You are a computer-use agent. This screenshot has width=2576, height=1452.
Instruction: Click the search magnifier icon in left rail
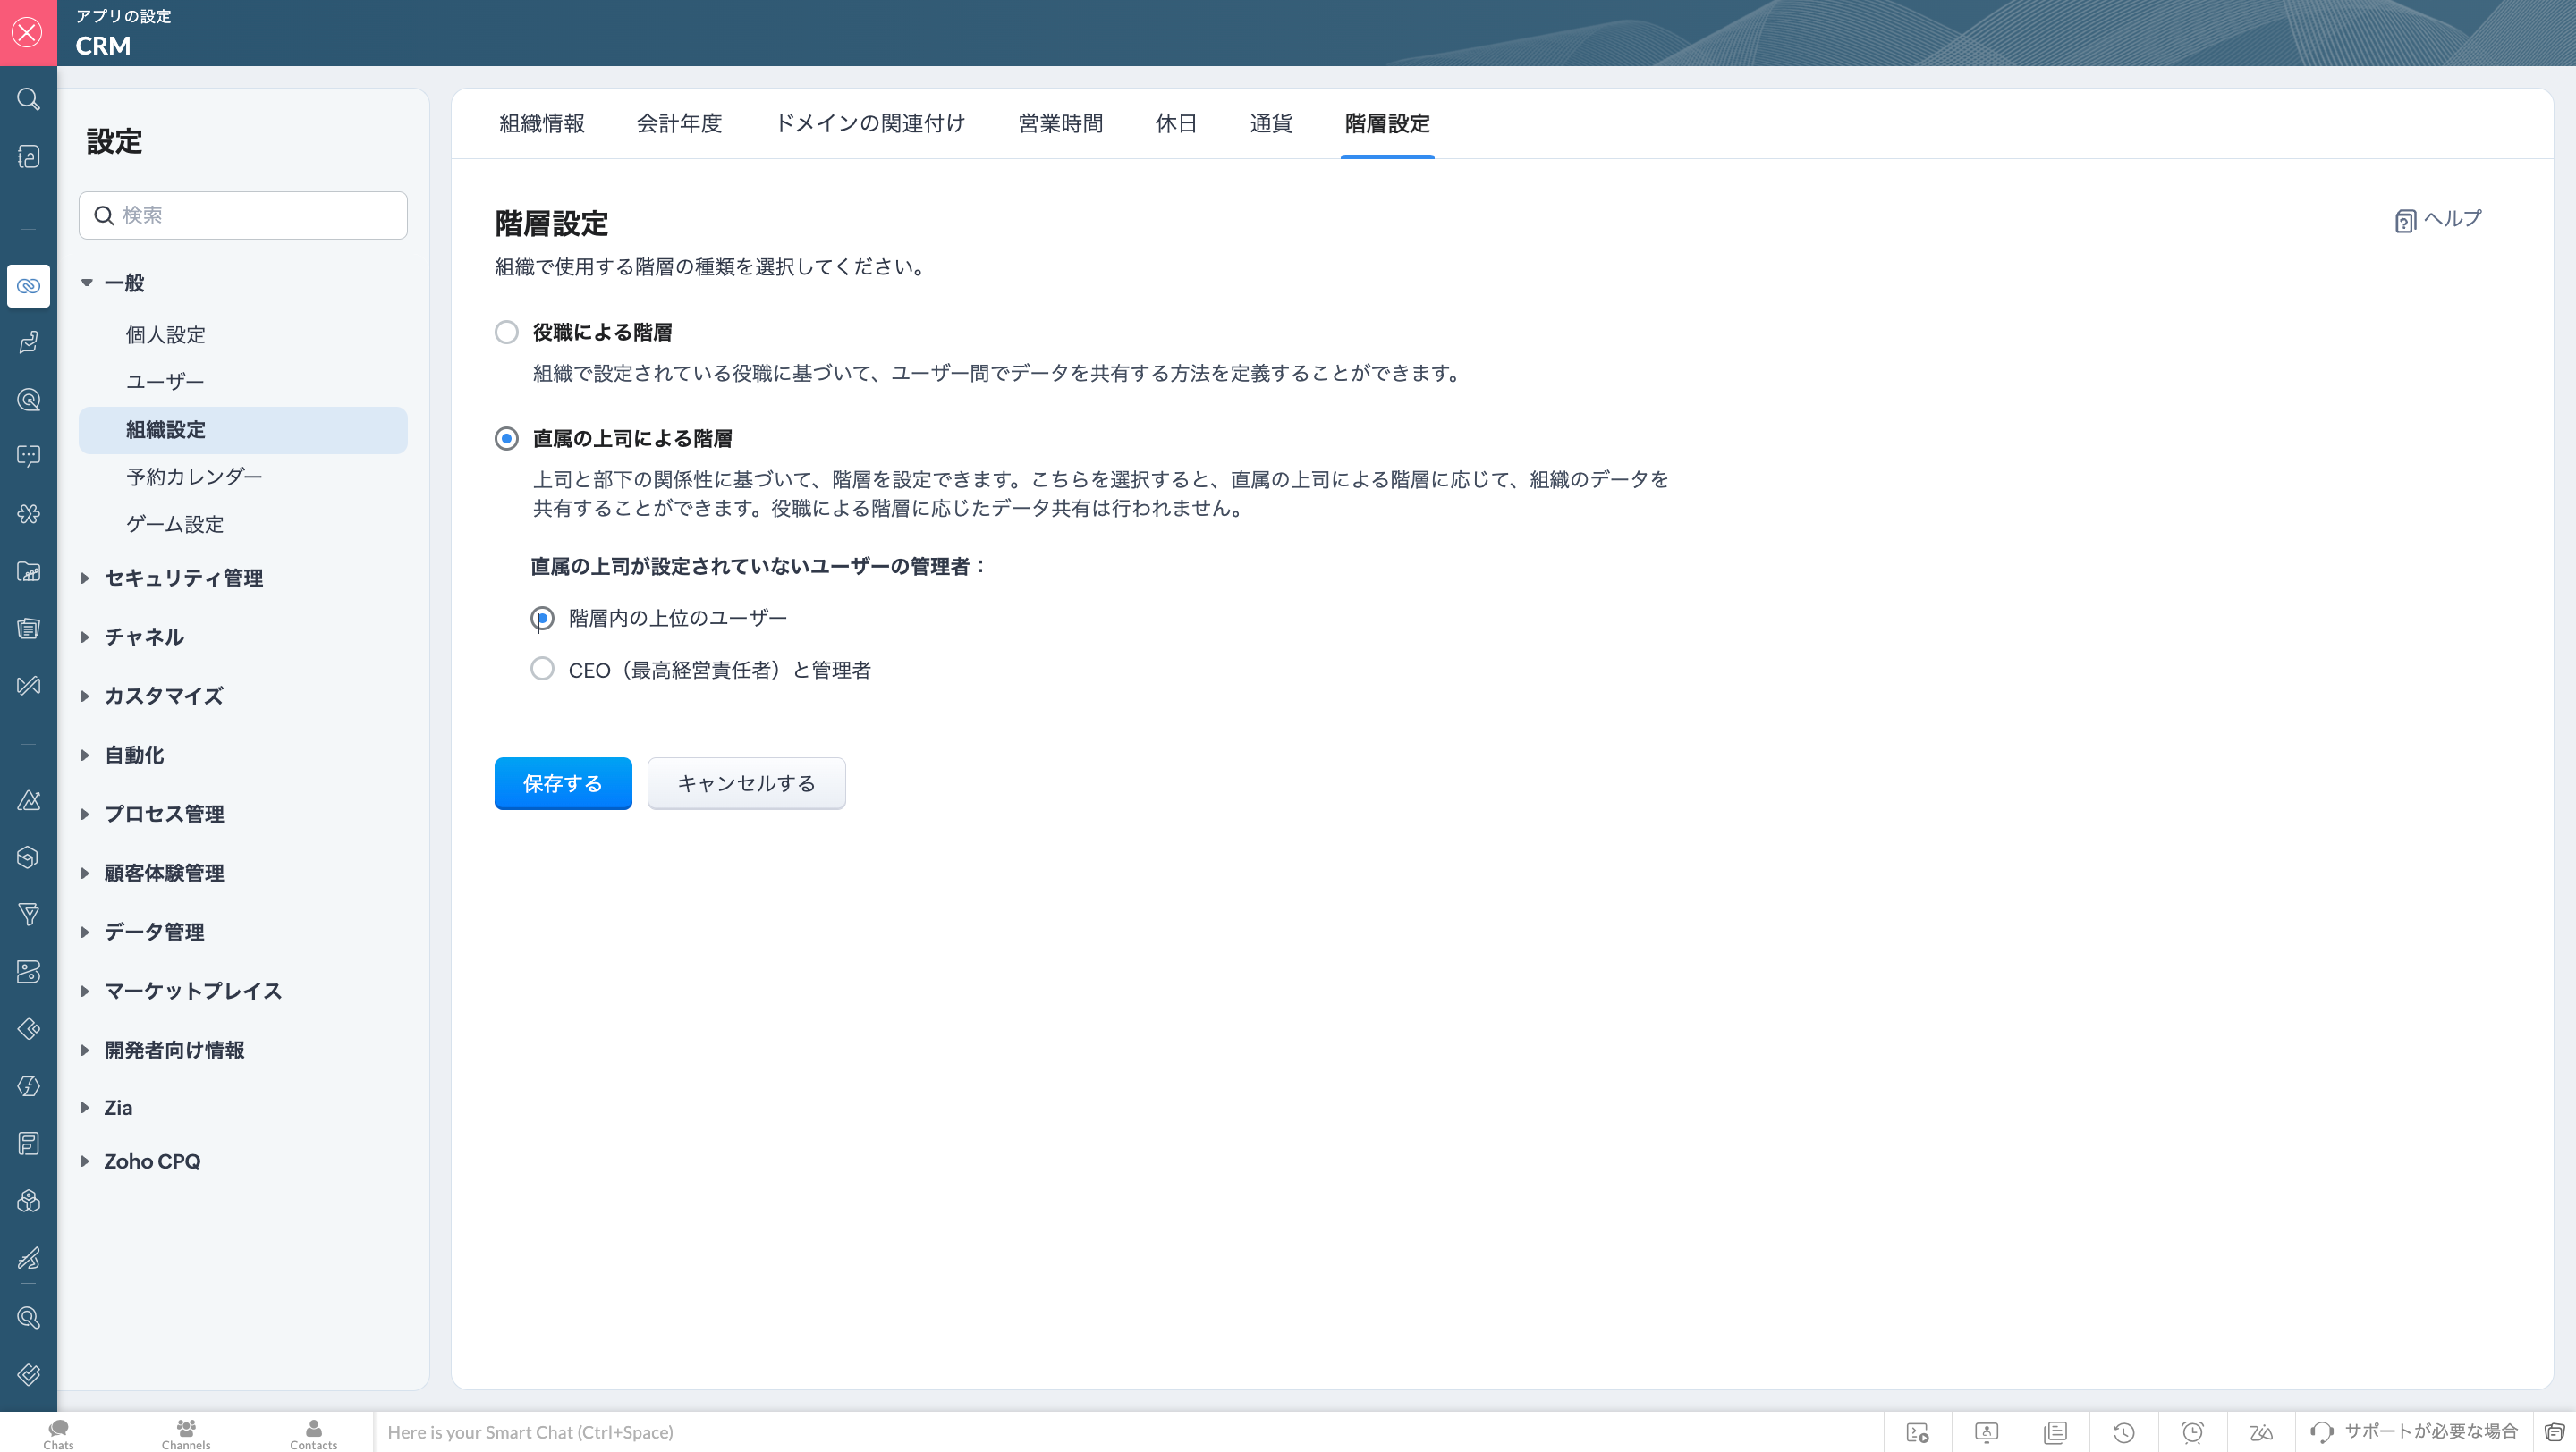pos(28,99)
